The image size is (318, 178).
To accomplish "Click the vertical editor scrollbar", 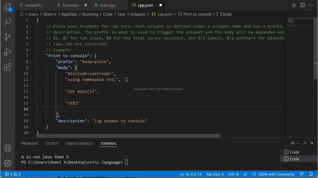I will pyautogui.click(x=316, y=48).
